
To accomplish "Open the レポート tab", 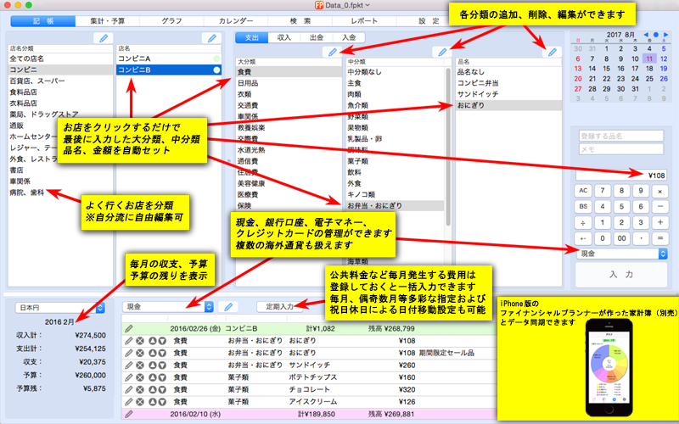I will click(x=364, y=20).
